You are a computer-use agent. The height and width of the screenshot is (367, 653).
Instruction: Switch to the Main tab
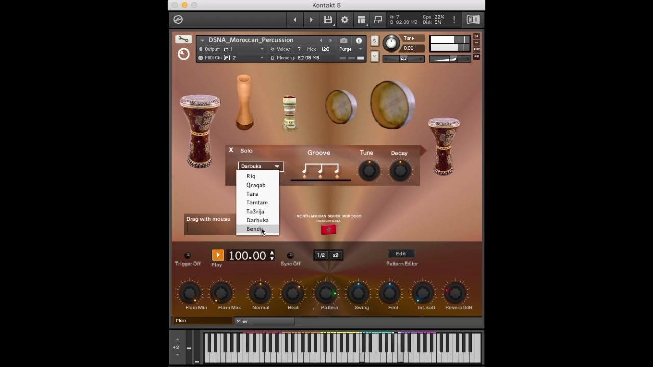click(203, 321)
